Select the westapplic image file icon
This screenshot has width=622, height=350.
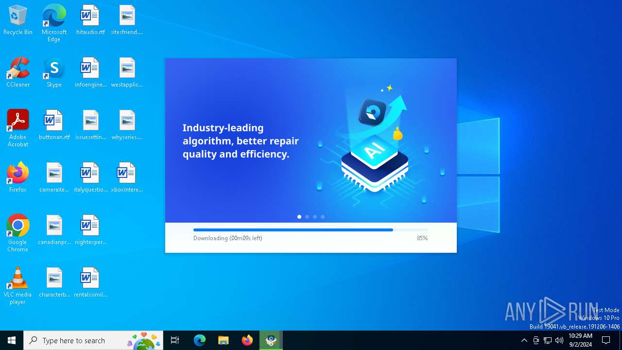point(127,73)
